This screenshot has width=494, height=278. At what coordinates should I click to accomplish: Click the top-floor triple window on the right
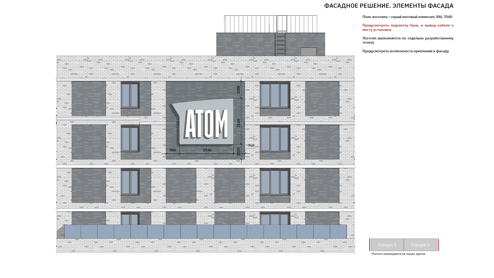click(x=275, y=95)
